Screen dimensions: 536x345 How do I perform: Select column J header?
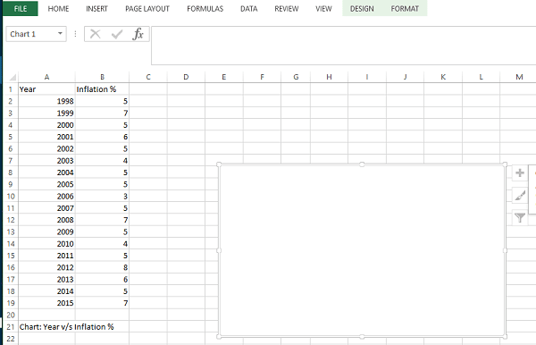(405, 77)
